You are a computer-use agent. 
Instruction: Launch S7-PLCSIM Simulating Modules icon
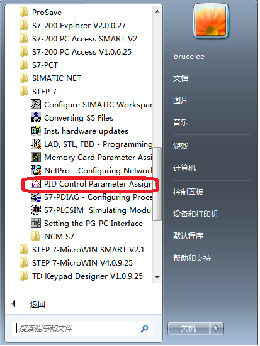[36, 210]
